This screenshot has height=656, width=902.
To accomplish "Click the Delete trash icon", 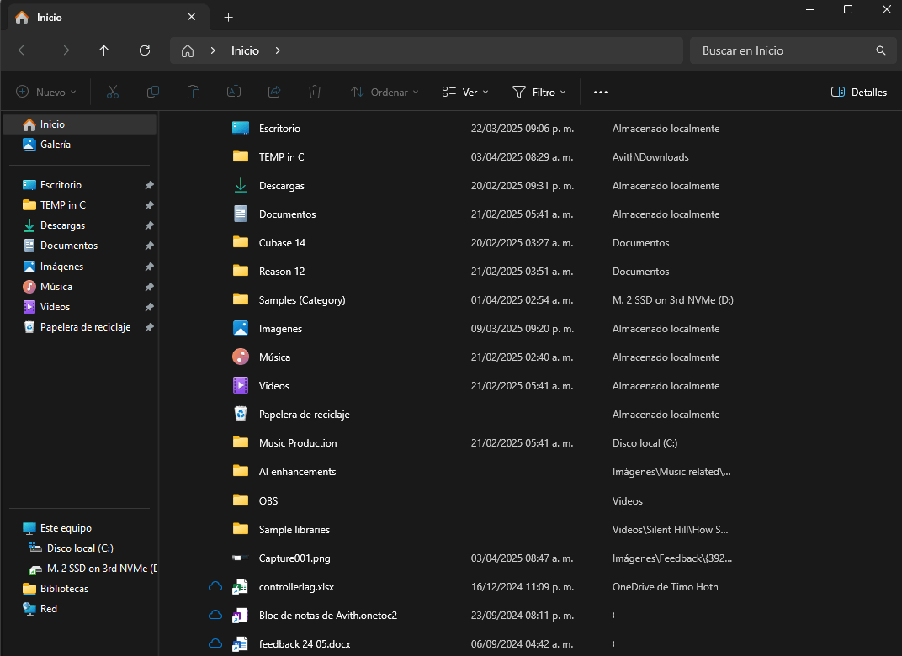I will [x=314, y=92].
